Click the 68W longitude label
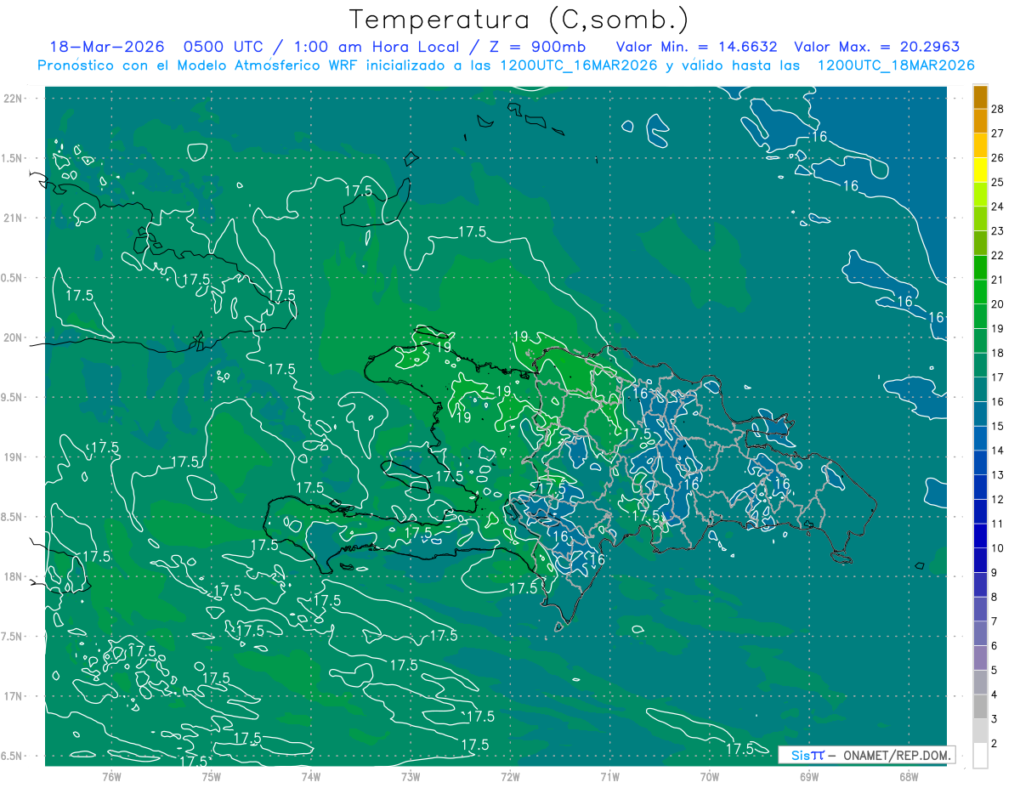 click(909, 776)
